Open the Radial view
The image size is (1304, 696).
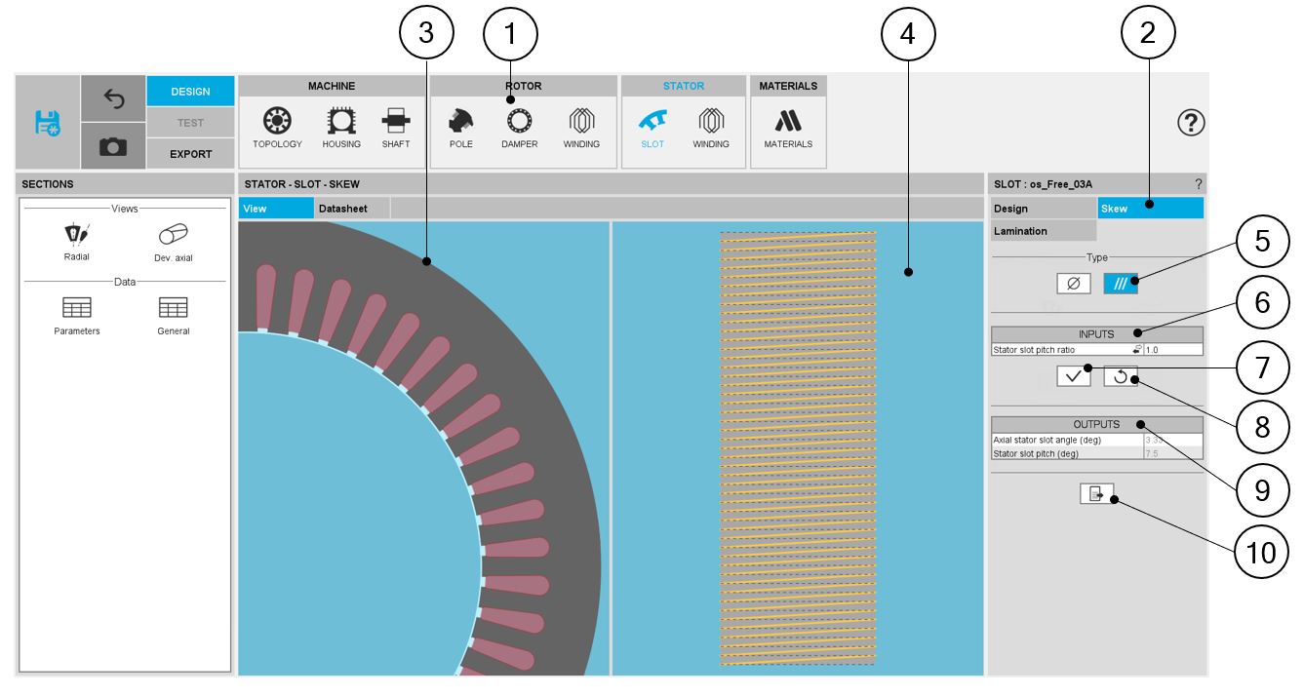point(76,242)
